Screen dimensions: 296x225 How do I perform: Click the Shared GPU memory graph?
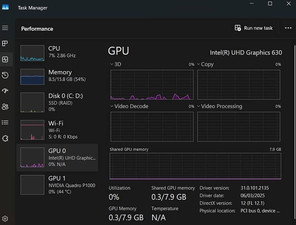pos(195,166)
